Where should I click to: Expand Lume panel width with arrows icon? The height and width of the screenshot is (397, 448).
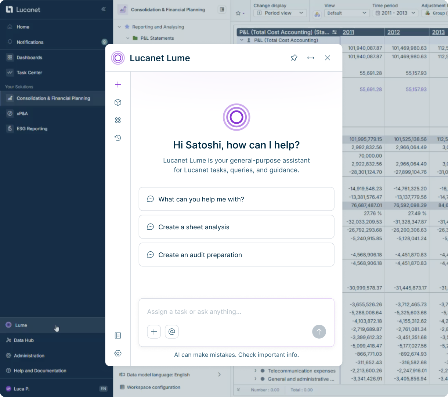point(311,58)
